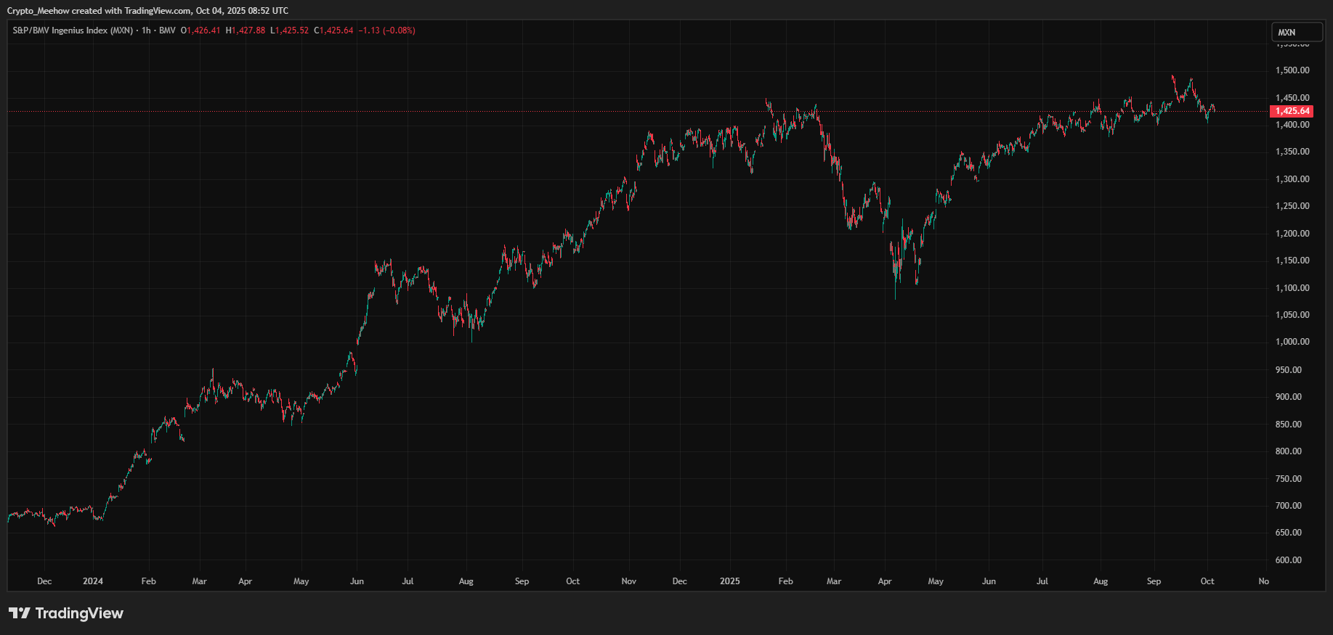This screenshot has width=1333, height=635.
Task: Click the Dec label preceding 2024
Action: click(x=44, y=581)
